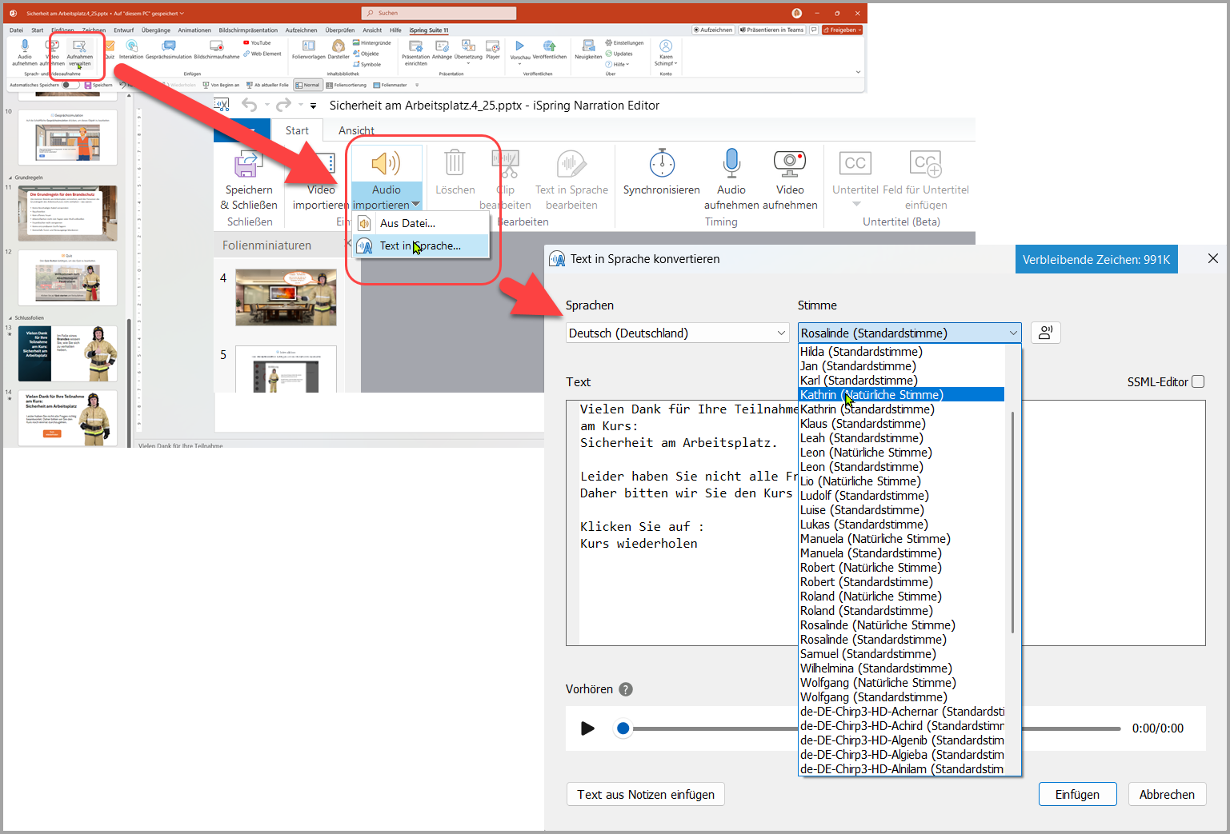Switch to the Ansicht tab

[356, 130]
